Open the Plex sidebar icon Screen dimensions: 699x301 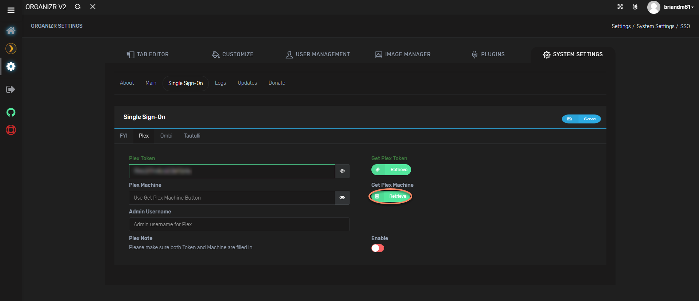pos(11,49)
